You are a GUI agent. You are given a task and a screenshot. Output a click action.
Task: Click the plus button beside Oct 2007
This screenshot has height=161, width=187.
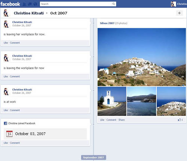pos(180,13)
